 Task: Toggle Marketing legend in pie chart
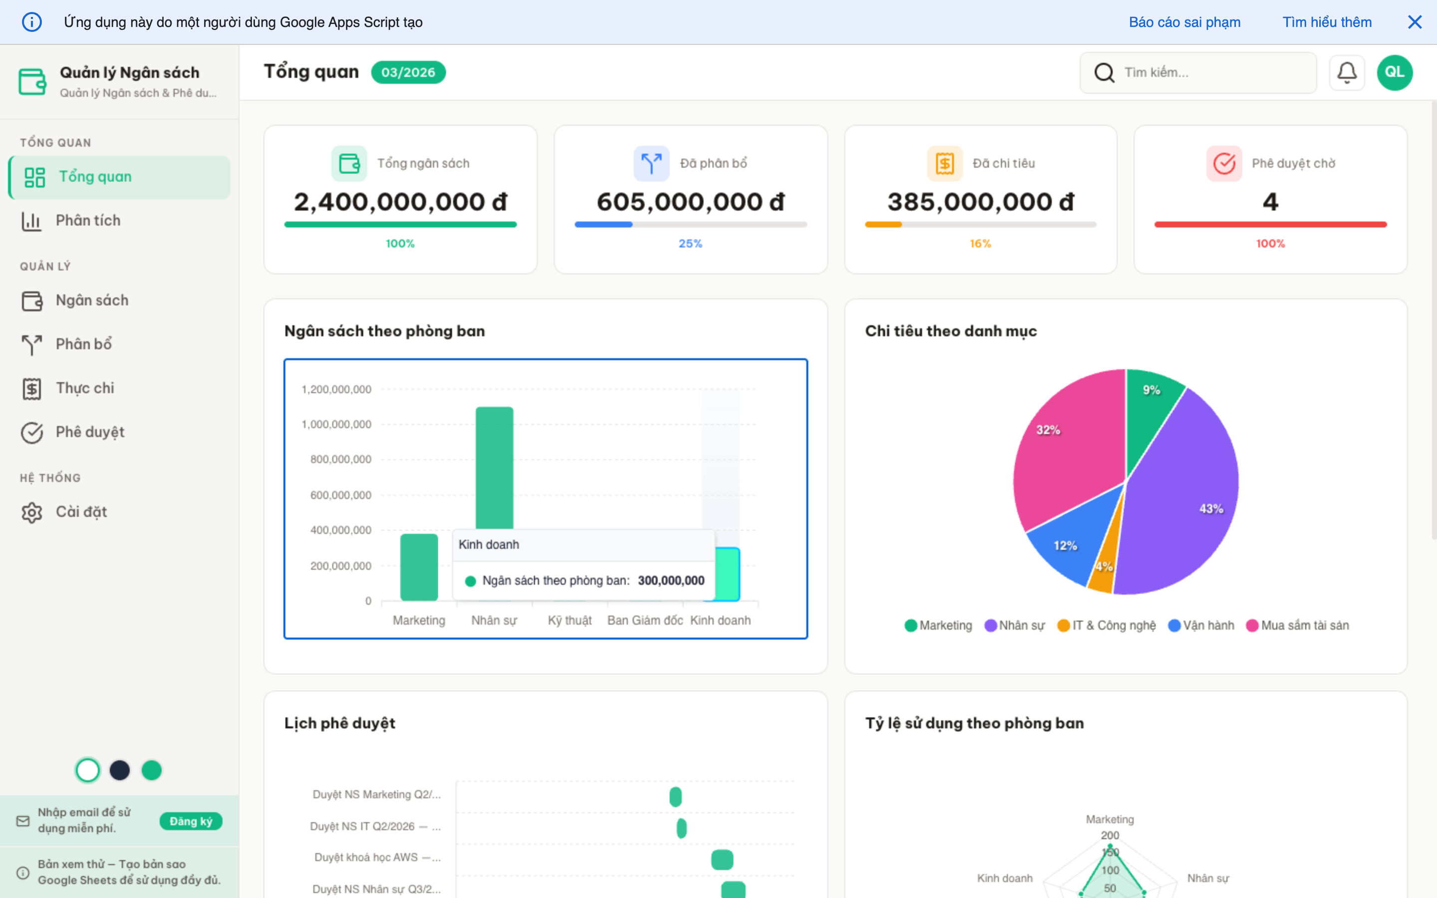tap(938, 626)
